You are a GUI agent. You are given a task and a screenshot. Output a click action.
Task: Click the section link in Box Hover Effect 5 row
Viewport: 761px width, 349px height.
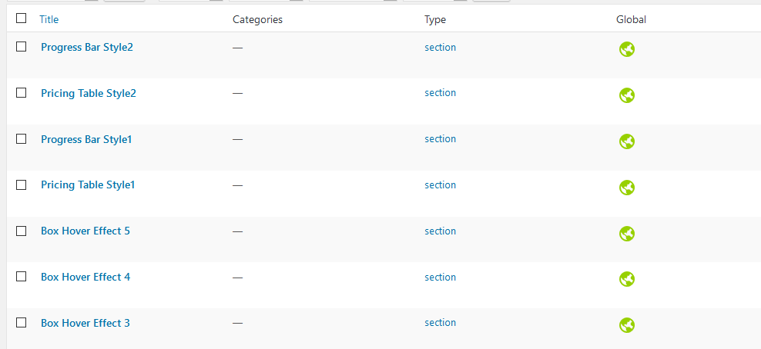(x=441, y=231)
